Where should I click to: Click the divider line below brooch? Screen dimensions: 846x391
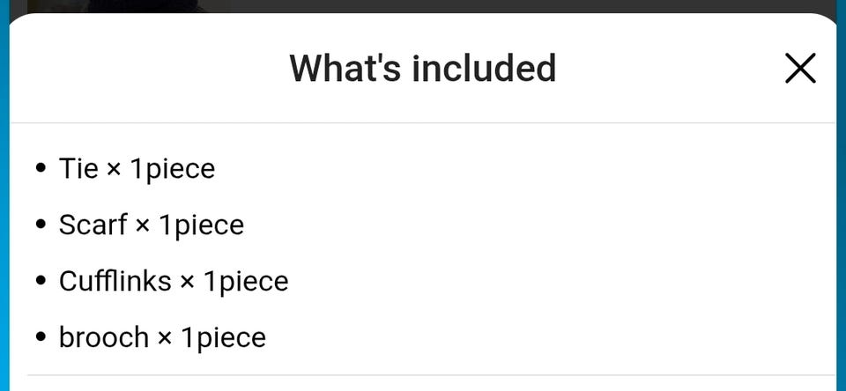point(431,375)
